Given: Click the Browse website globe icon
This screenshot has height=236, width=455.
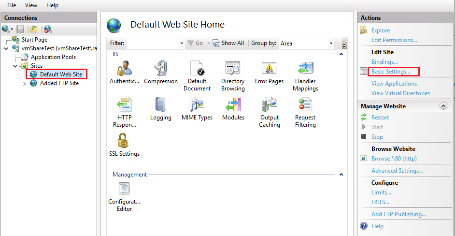Looking at the screenshot, I should coord(364,159).
